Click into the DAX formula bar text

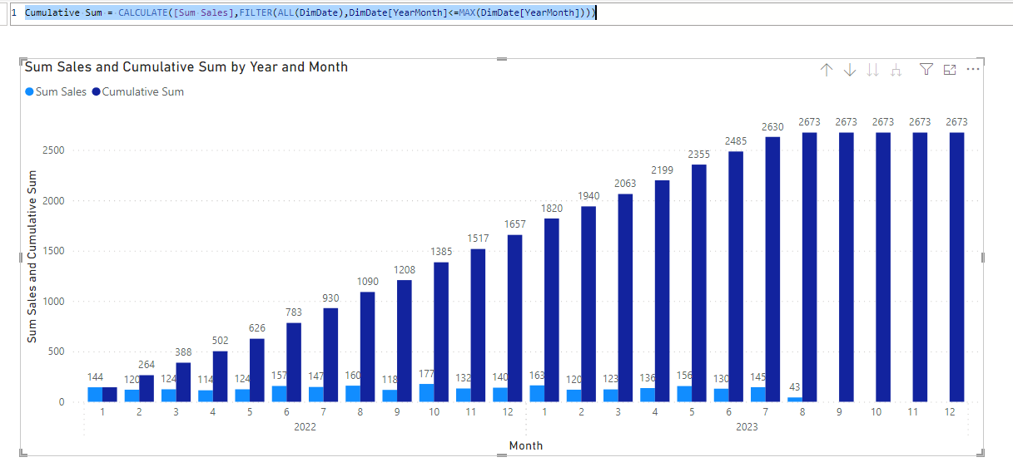(x=310, y=13)
